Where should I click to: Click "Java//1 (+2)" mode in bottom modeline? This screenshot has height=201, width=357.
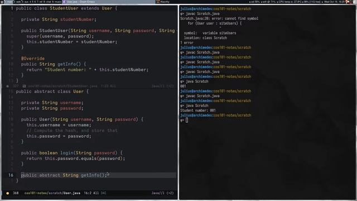162,193
